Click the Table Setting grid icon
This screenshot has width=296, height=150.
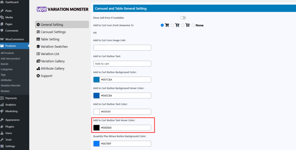coord(38,39)
